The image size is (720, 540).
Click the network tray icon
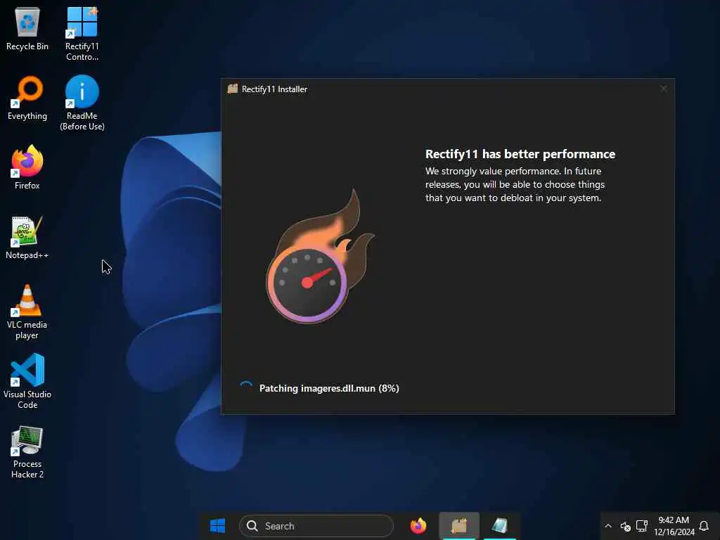[642, 526]
